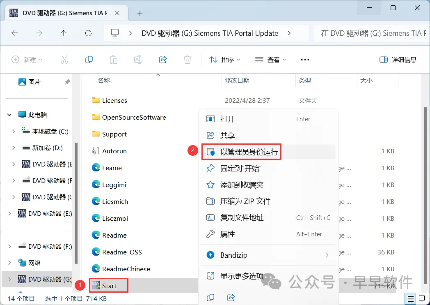Choose 显示更多选项 in context menu
Image resolution: width=430 pixels, height=305 pixels.
pyautogui.click(x=268, y=276)
